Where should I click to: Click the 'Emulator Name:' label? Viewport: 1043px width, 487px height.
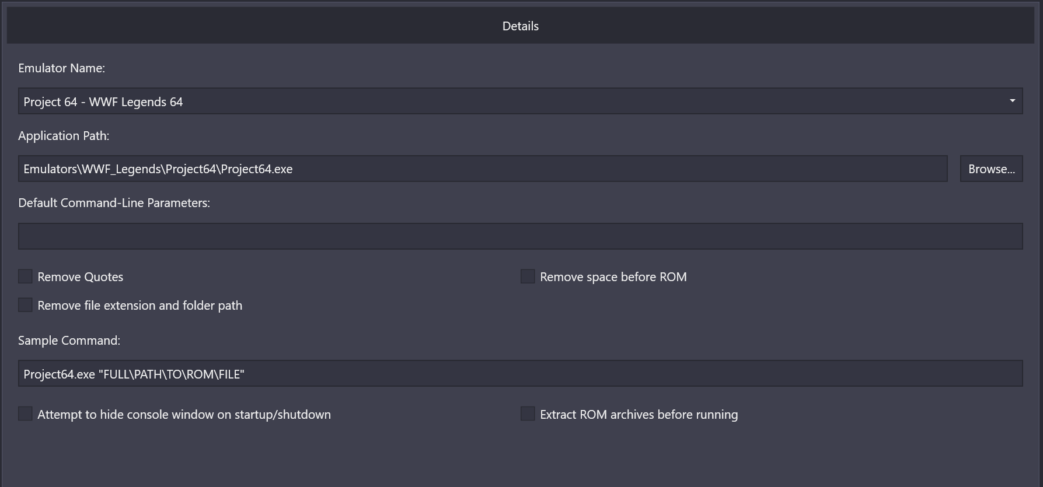(x=61, y=68)
